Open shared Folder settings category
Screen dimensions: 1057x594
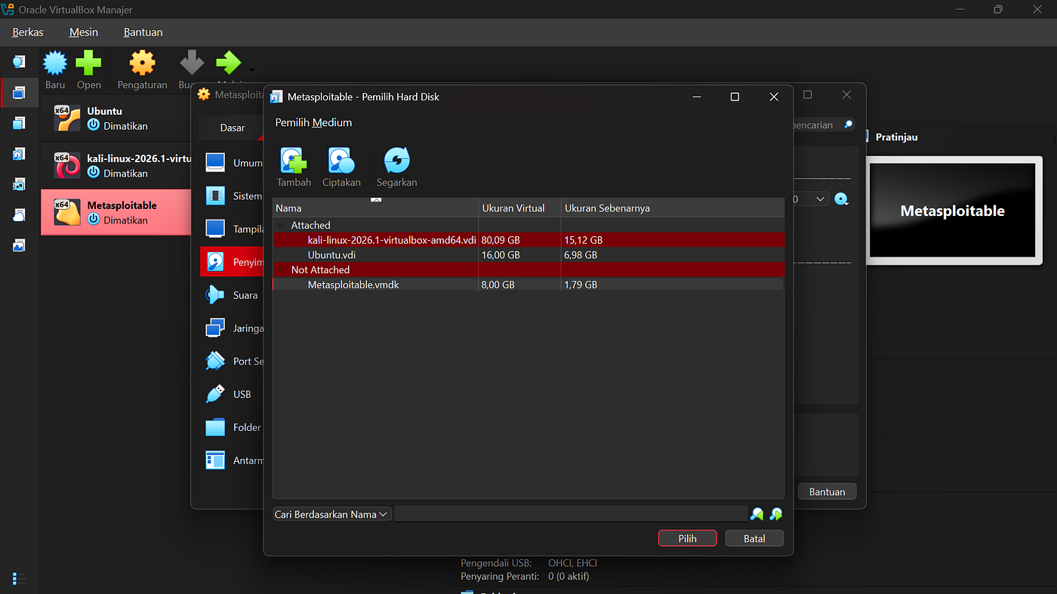coord(233,427)
